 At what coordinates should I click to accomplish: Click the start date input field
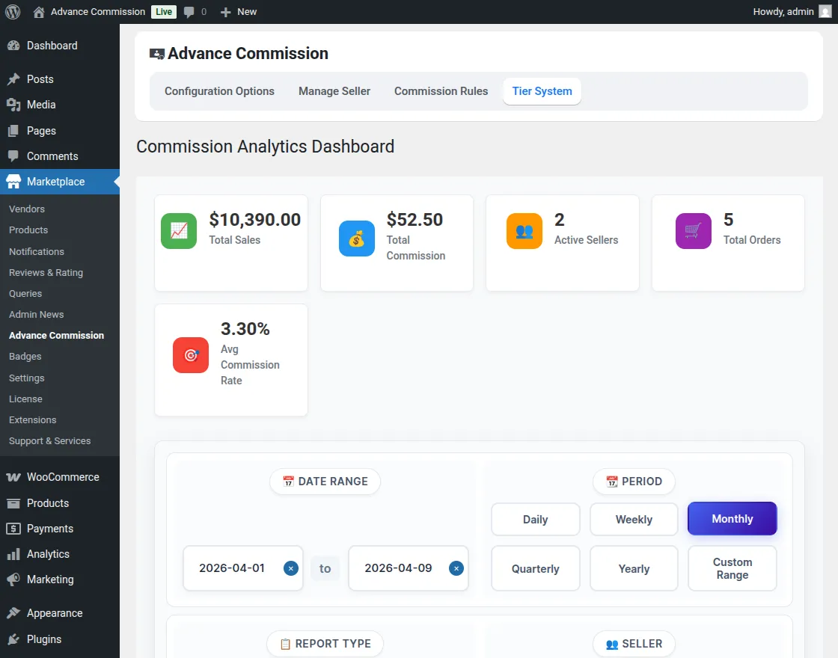coord(232,568)
